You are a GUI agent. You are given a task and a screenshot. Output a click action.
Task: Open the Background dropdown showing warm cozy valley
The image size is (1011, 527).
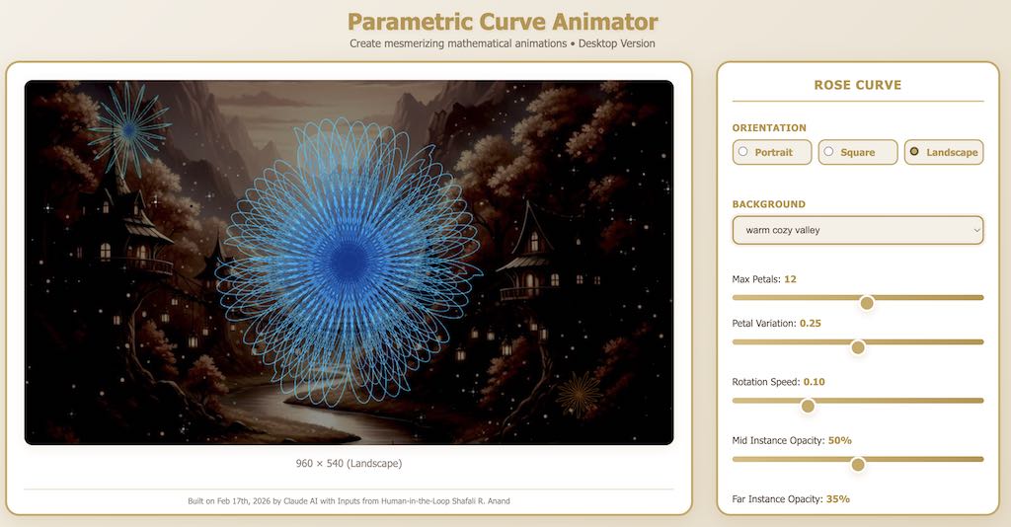pos(856,230)
